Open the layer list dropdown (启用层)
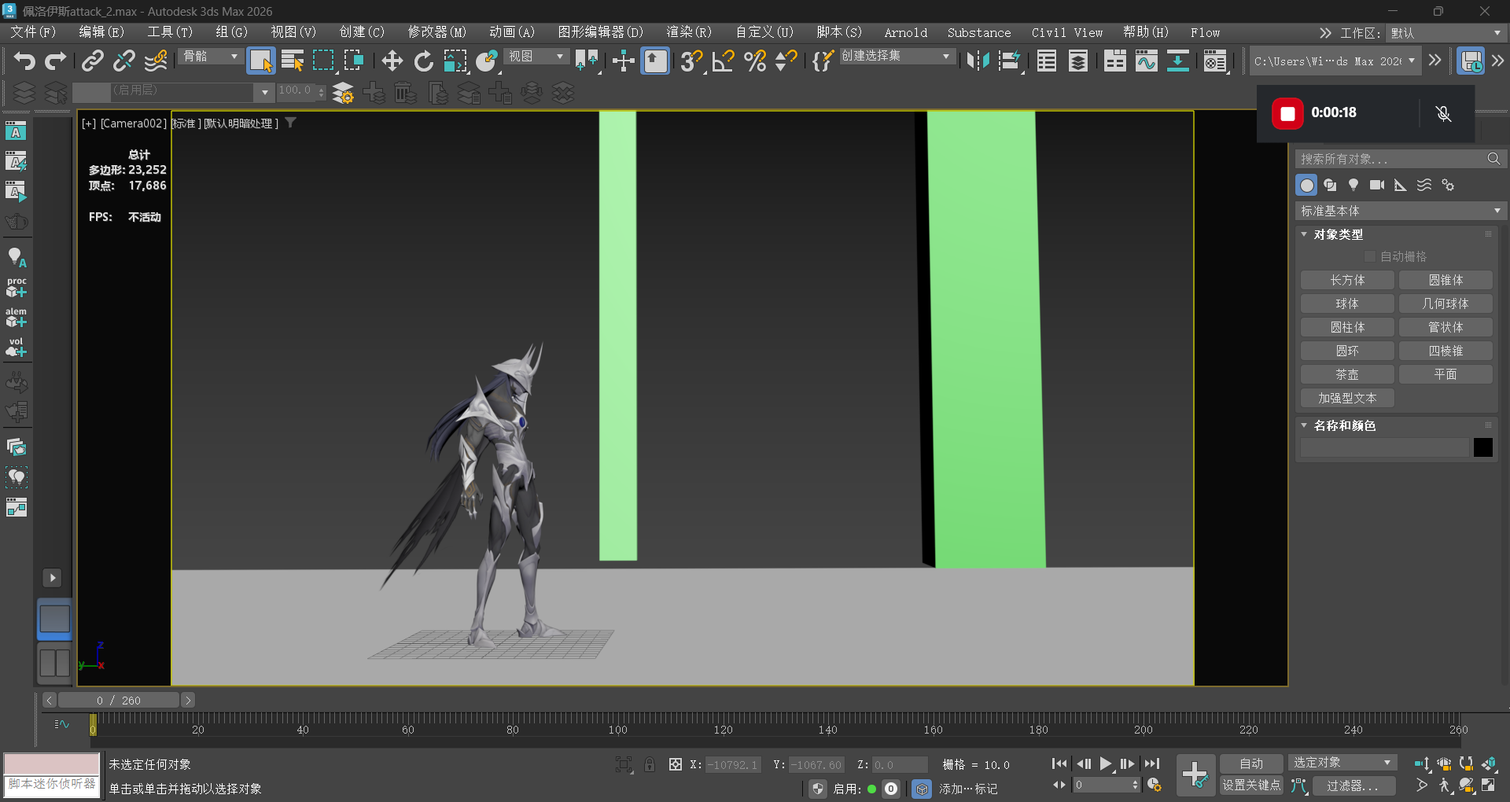The width and height of the screenshot is (1510, 802). [264, 92]
